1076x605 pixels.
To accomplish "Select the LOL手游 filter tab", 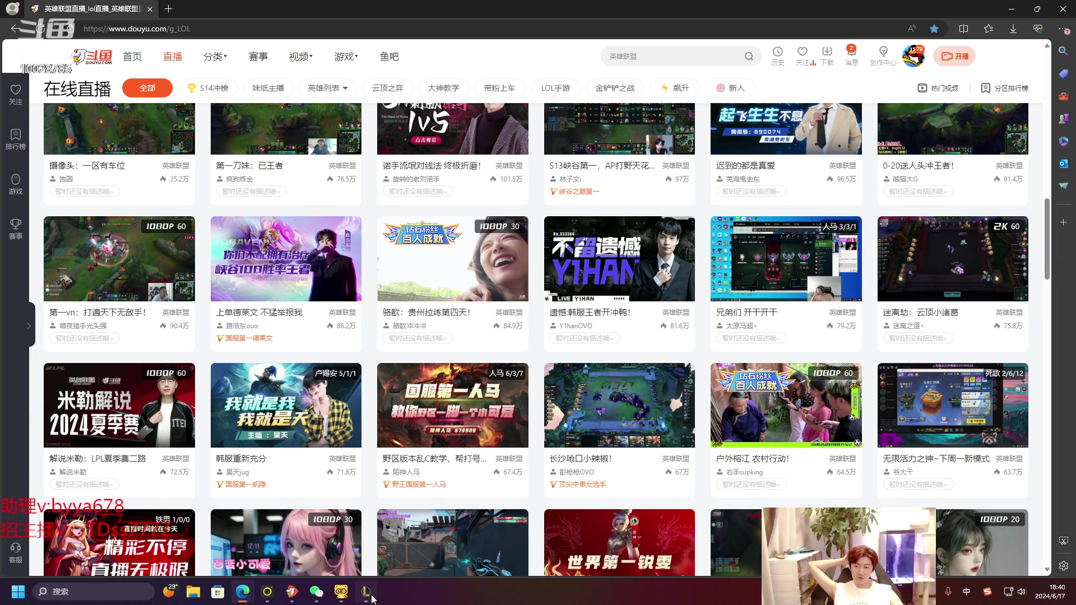I will pos(555,88).
